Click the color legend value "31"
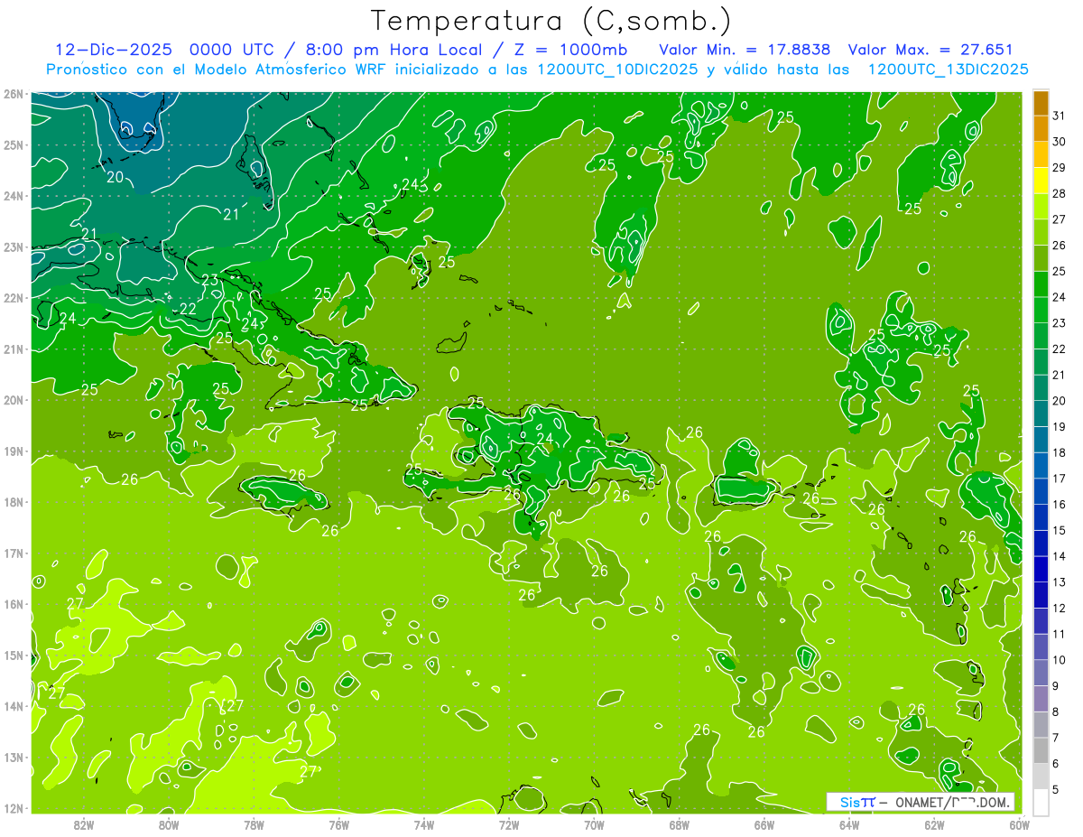Image resolution: width=1083 pixels, height=837 pixels. (1059, 116)
